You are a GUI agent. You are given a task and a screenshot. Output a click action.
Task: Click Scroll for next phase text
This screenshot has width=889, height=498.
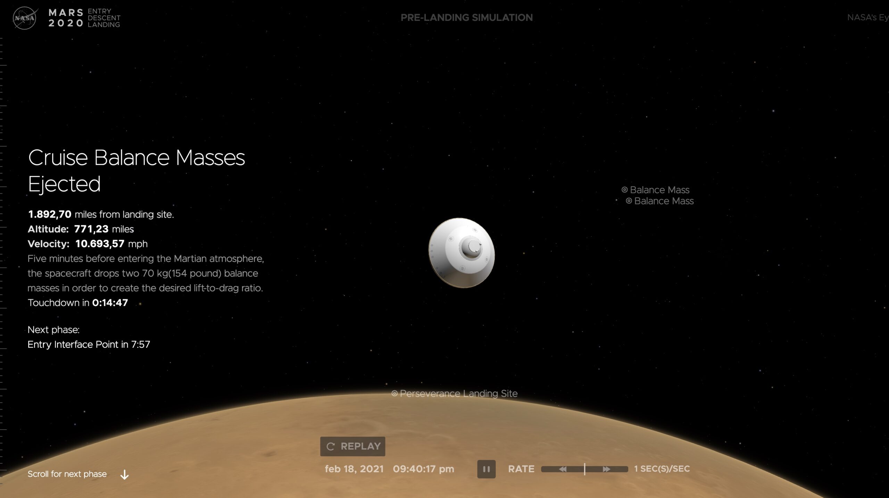click(x=67, y=474)
